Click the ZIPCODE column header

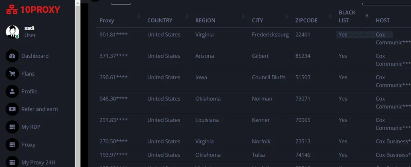306,20
